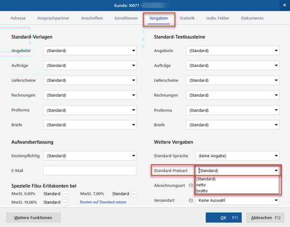This screenshot has height=227, width=290.
Task: Open the Versandart dropdown
Action: click(x=237, y=200)
